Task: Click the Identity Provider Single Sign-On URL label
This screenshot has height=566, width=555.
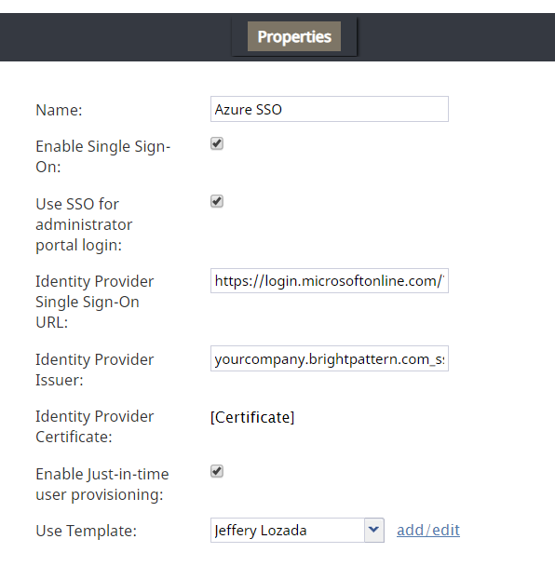Action: click(95, 302)
